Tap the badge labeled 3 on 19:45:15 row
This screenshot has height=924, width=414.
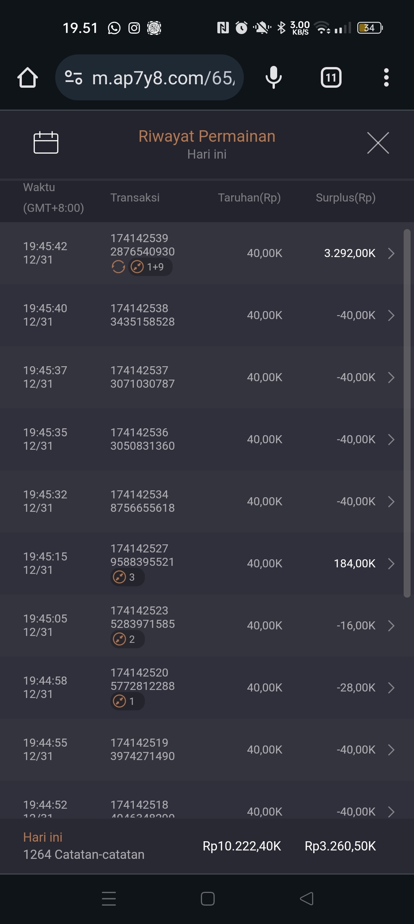[127, 577]
